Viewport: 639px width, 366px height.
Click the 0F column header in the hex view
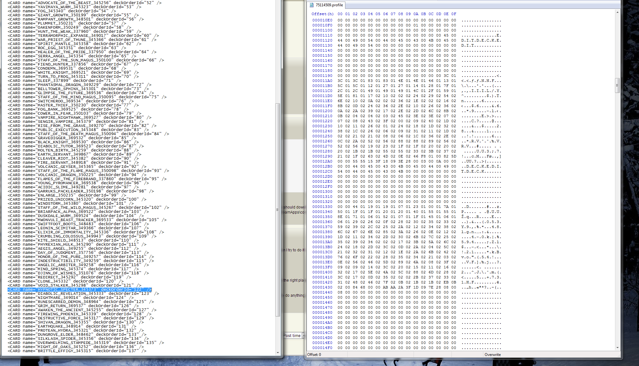click(454, 14)
